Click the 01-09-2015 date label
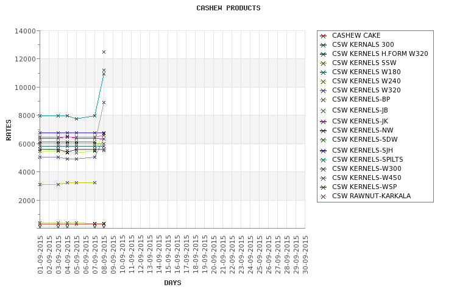 40,255
